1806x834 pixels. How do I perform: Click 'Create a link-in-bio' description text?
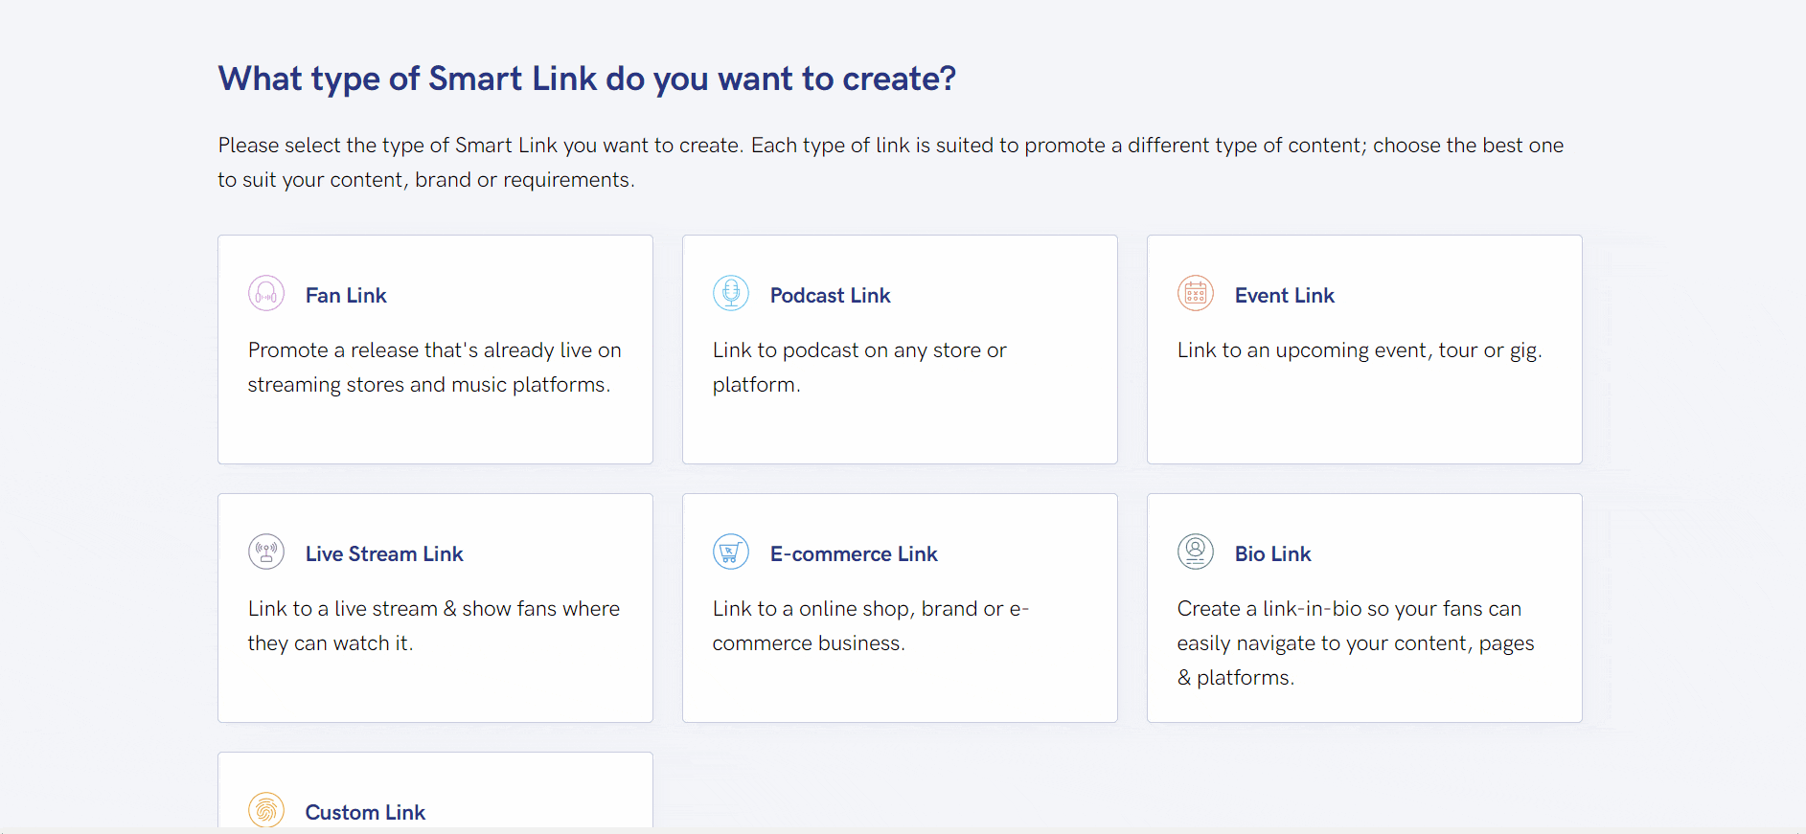click(x=1356, y=643)
